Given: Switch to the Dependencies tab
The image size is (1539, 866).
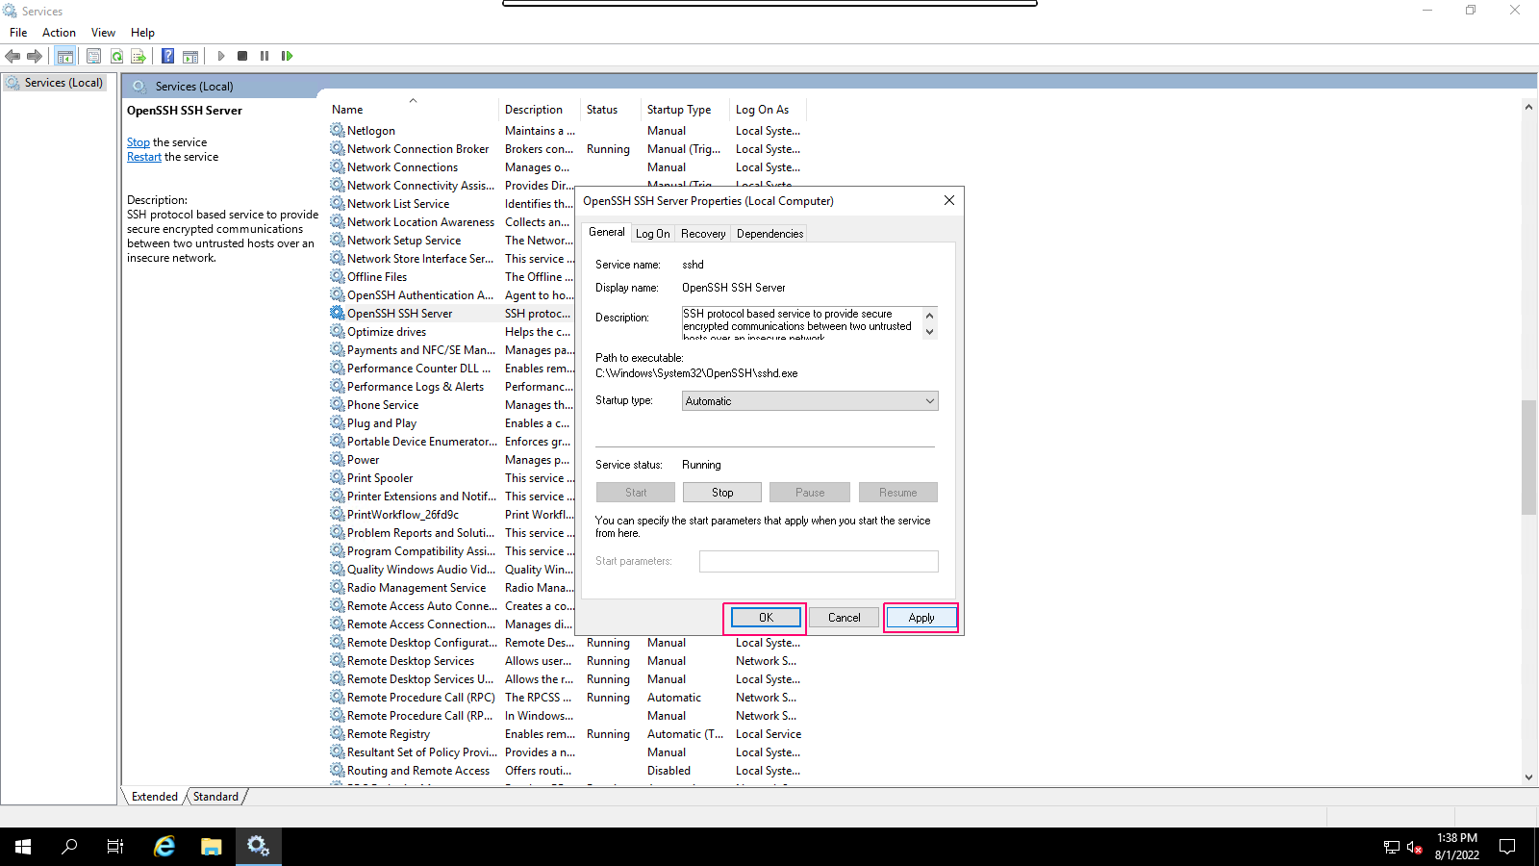Looking at the screenshot, I should pyautogui.click(x=769, y=234).
